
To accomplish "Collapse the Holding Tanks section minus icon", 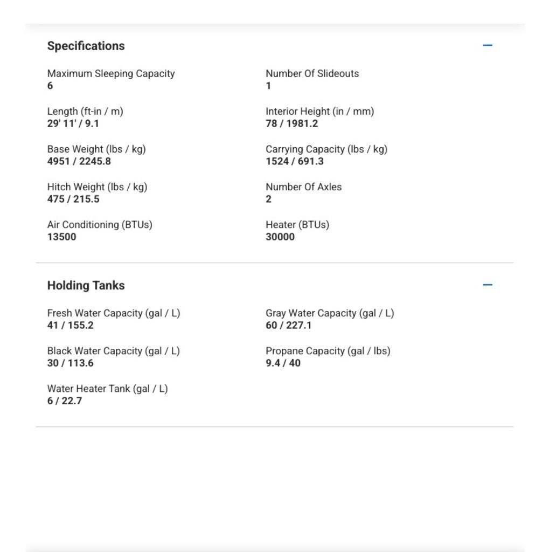I will (x=487, y=285).
